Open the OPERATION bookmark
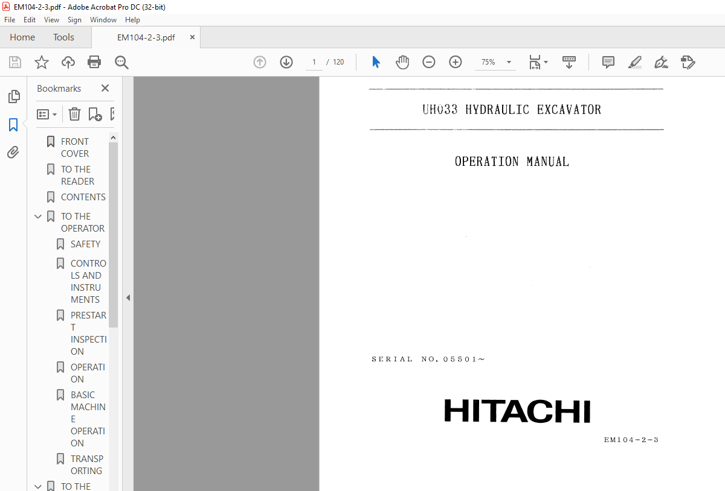Viewport: 725px width, 491px height. tap(88, 373)
